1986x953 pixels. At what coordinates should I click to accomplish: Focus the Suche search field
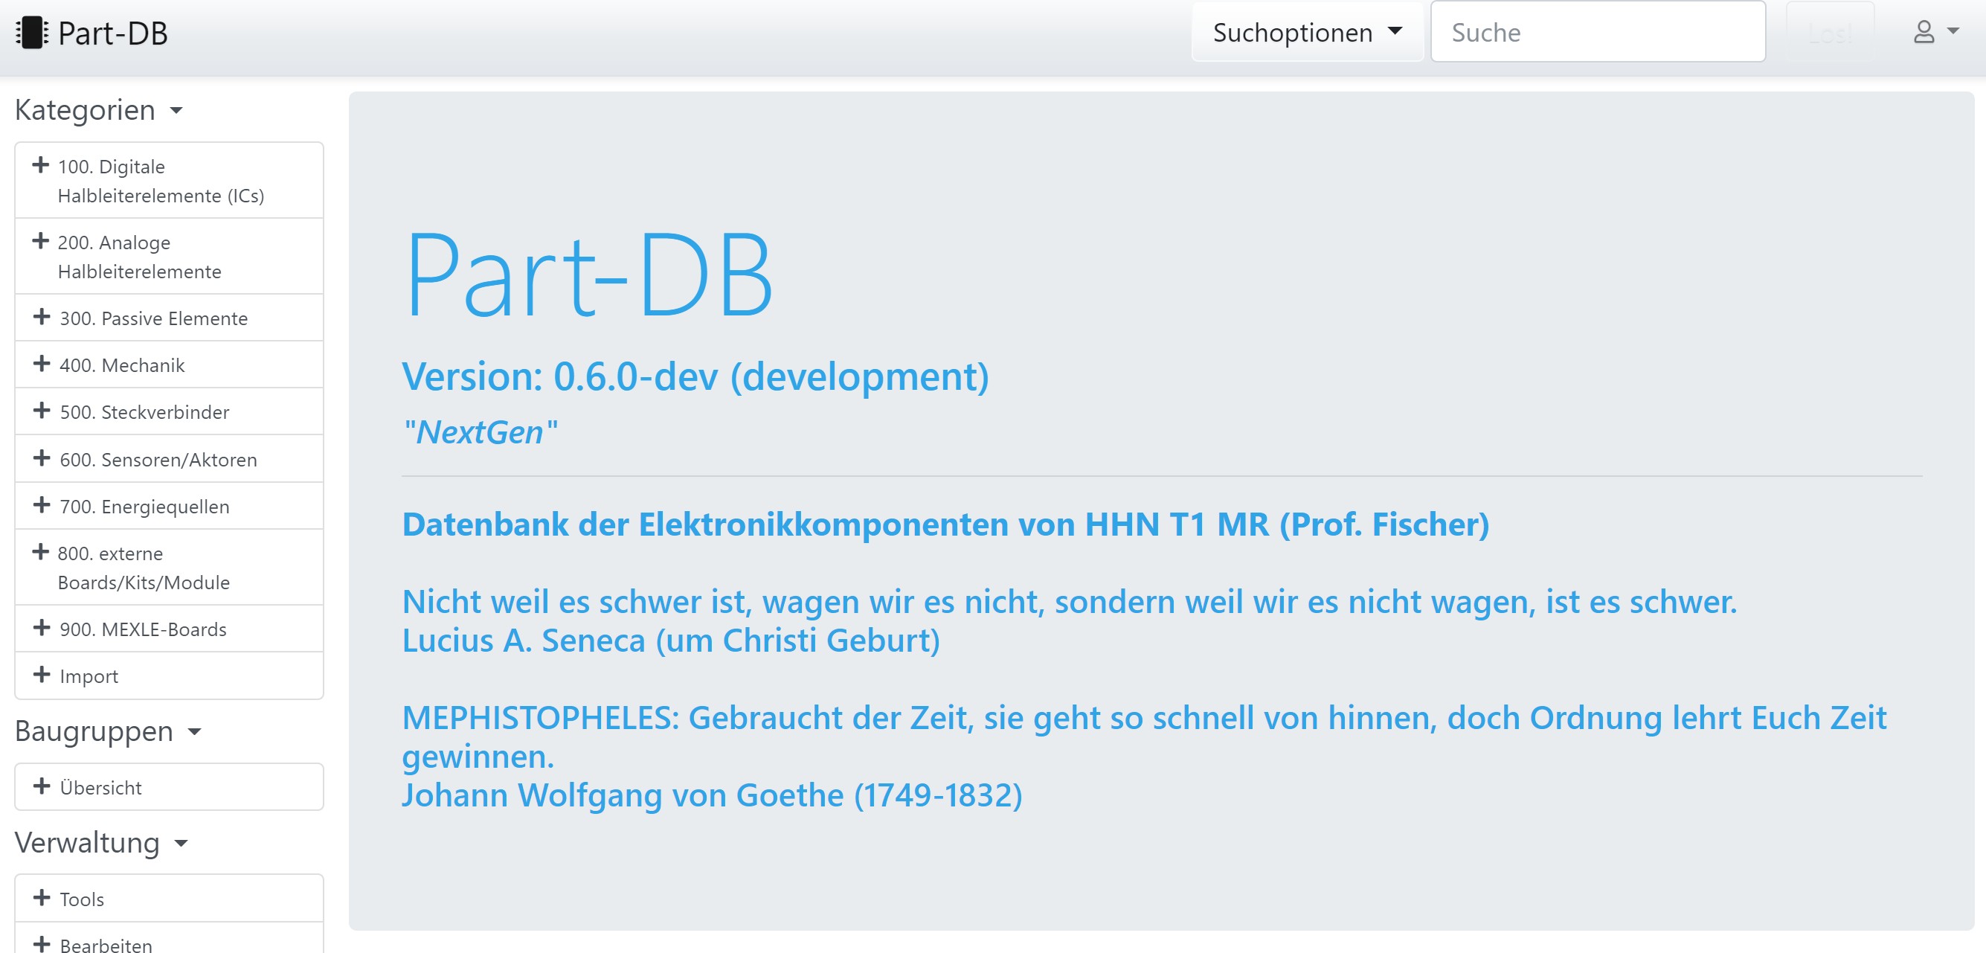(x=1597, y=33)
